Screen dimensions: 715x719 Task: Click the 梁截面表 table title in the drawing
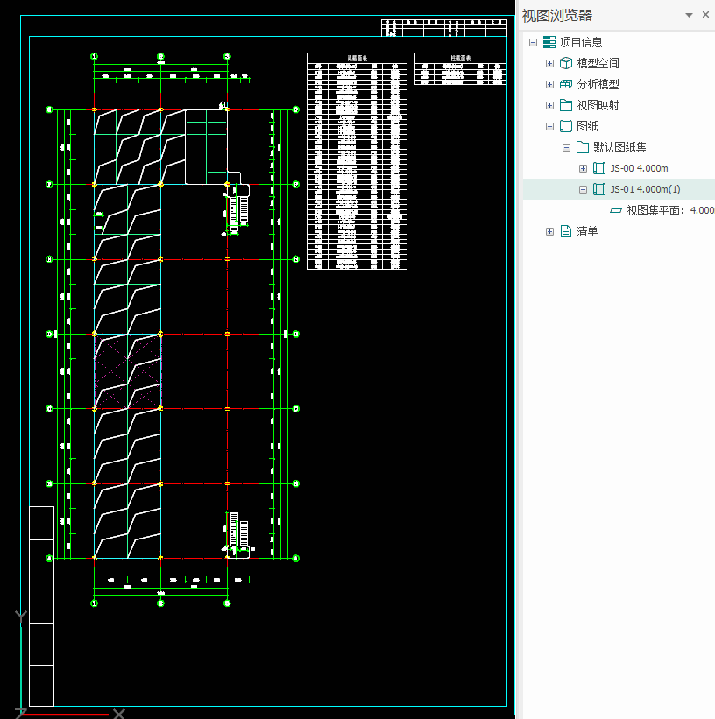point(357,58)
